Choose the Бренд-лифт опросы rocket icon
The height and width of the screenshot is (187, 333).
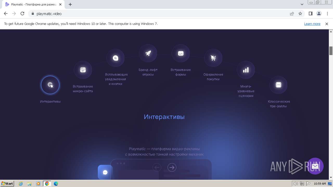coord(148,53)
